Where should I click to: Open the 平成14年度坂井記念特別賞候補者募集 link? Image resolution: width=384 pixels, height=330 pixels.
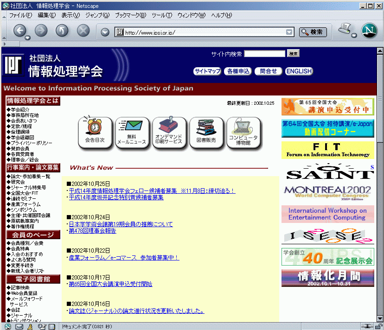pyautogui.click(x=116, y=197)
